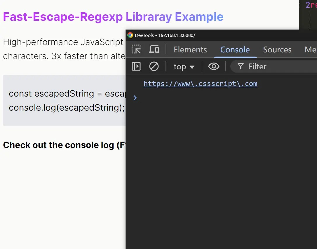The image size is (317, 249).
Task: Select the inspect element tool
Action: (x=136, y=49)
